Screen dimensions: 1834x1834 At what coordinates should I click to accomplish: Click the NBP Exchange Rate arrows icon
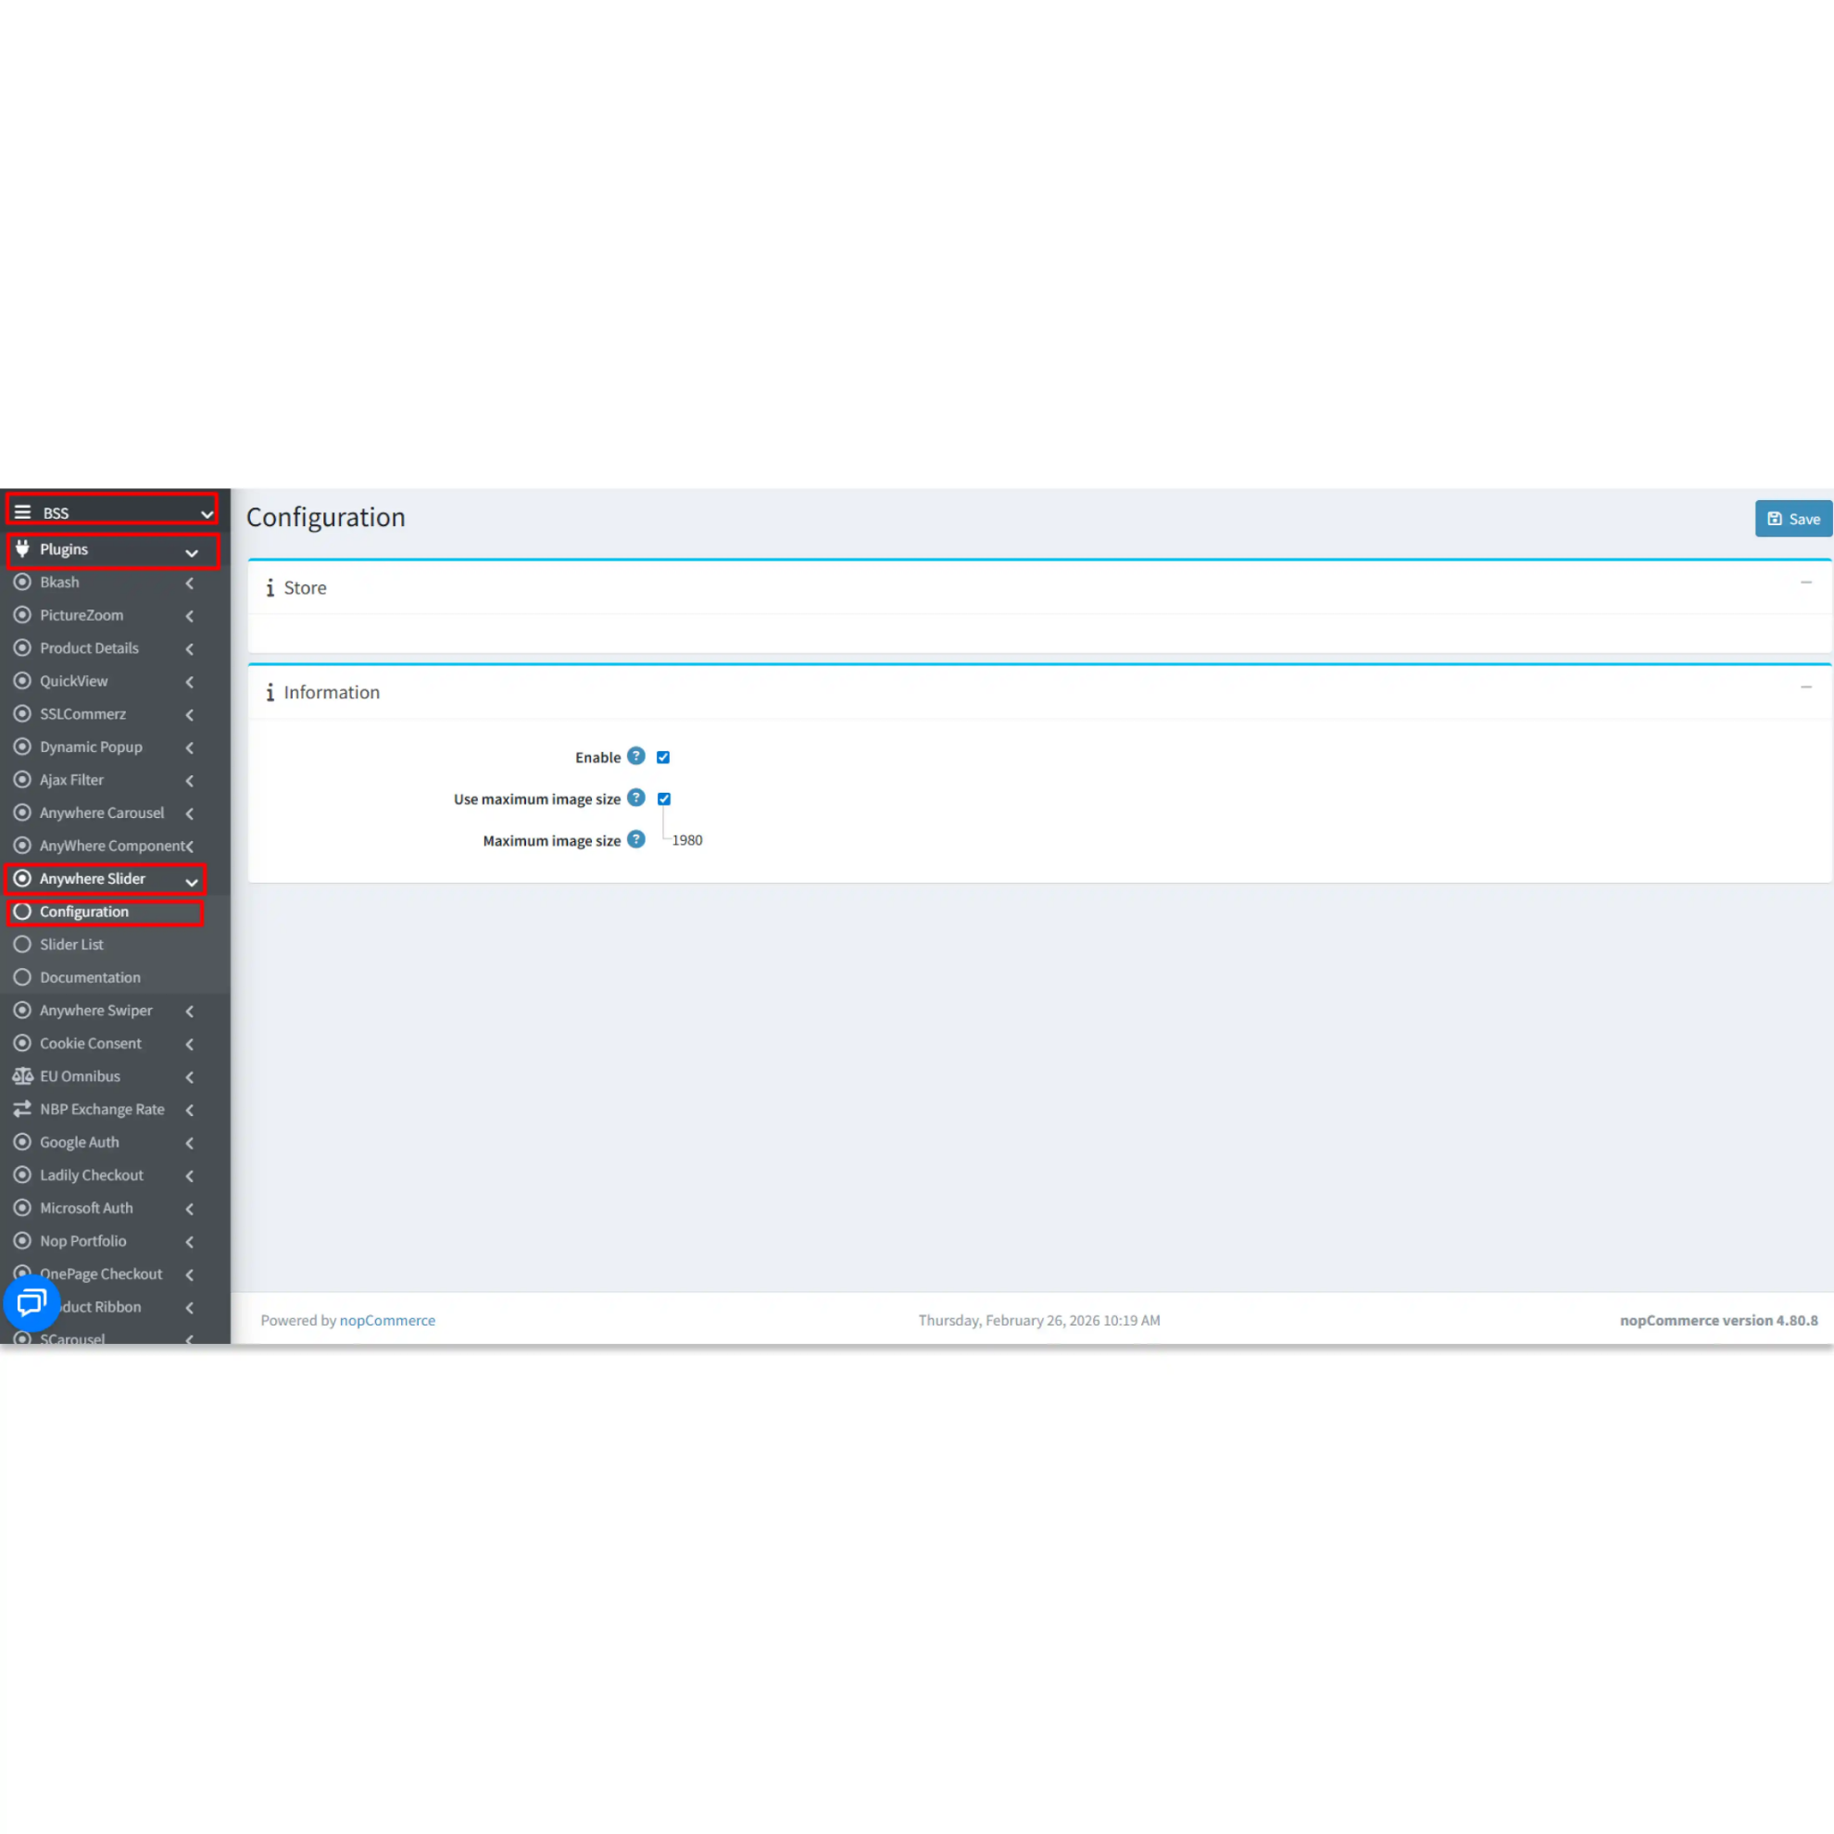23,1109
